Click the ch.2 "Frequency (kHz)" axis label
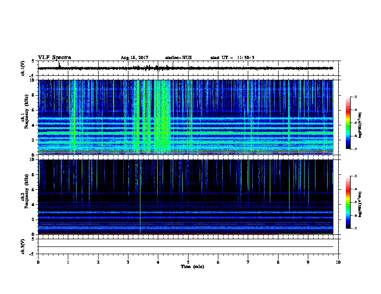The width and height of the screenshot is (381, 294). pyautogui.click(x=27, y=191)
